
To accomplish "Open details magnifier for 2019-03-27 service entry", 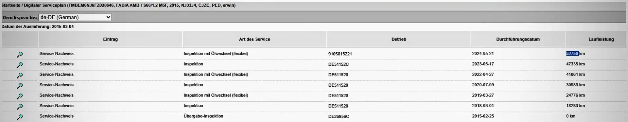I will pyautogui.click(x=20, y=96).
